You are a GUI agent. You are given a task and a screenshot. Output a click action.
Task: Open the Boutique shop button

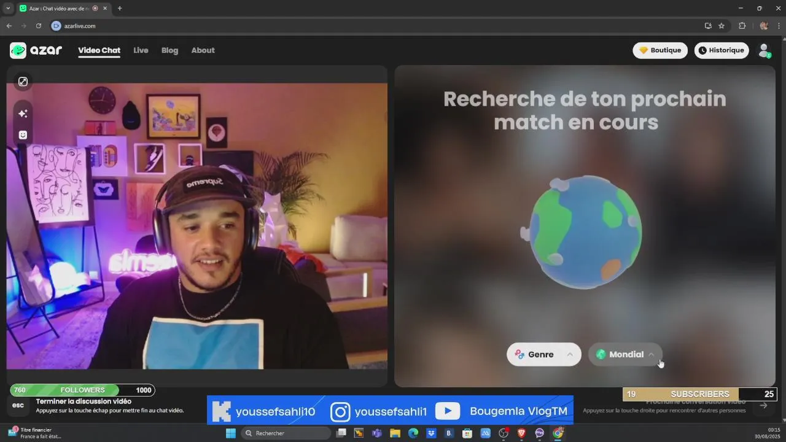(660, 50)
